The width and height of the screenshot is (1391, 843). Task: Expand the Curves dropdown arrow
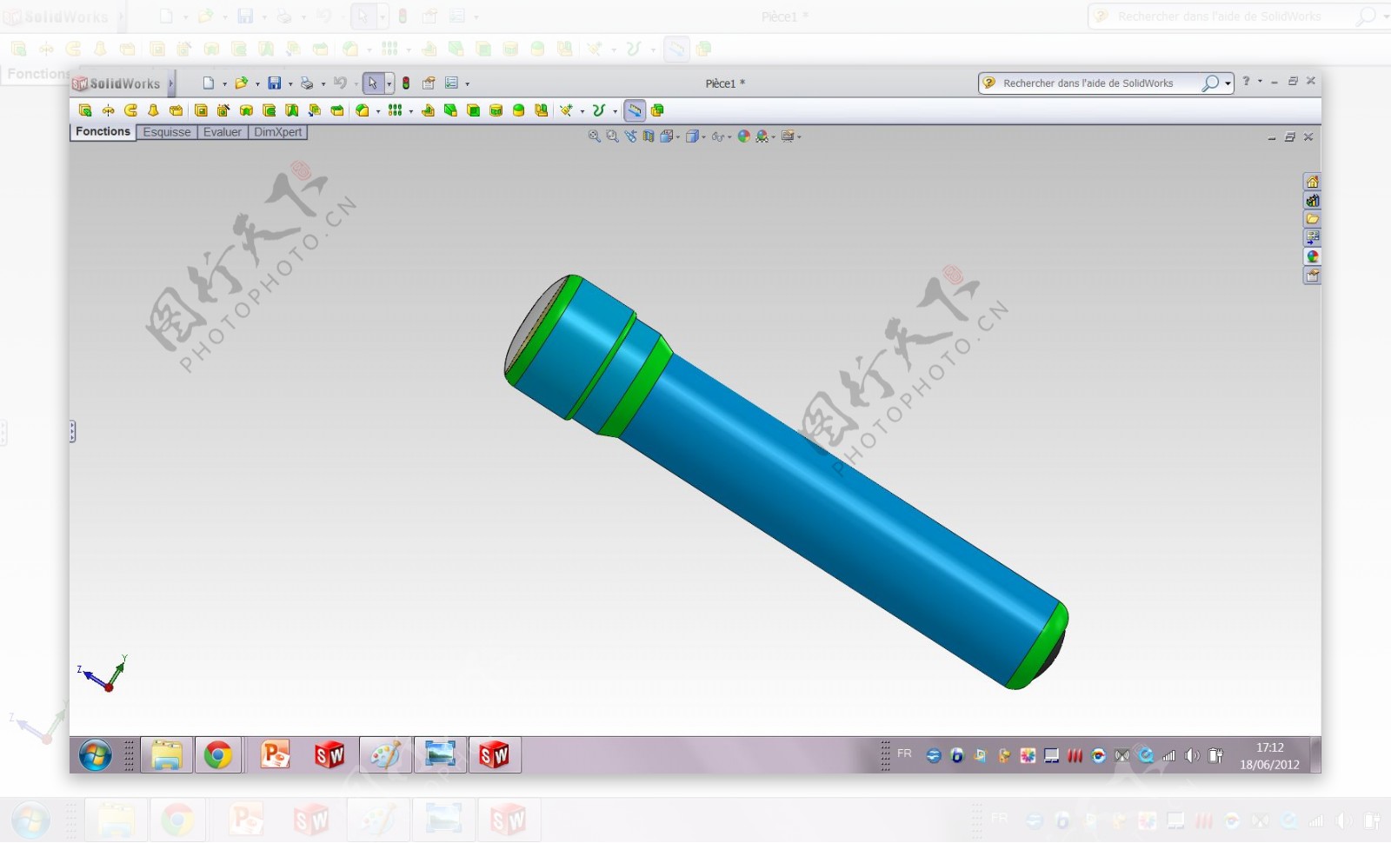point(615,111)
